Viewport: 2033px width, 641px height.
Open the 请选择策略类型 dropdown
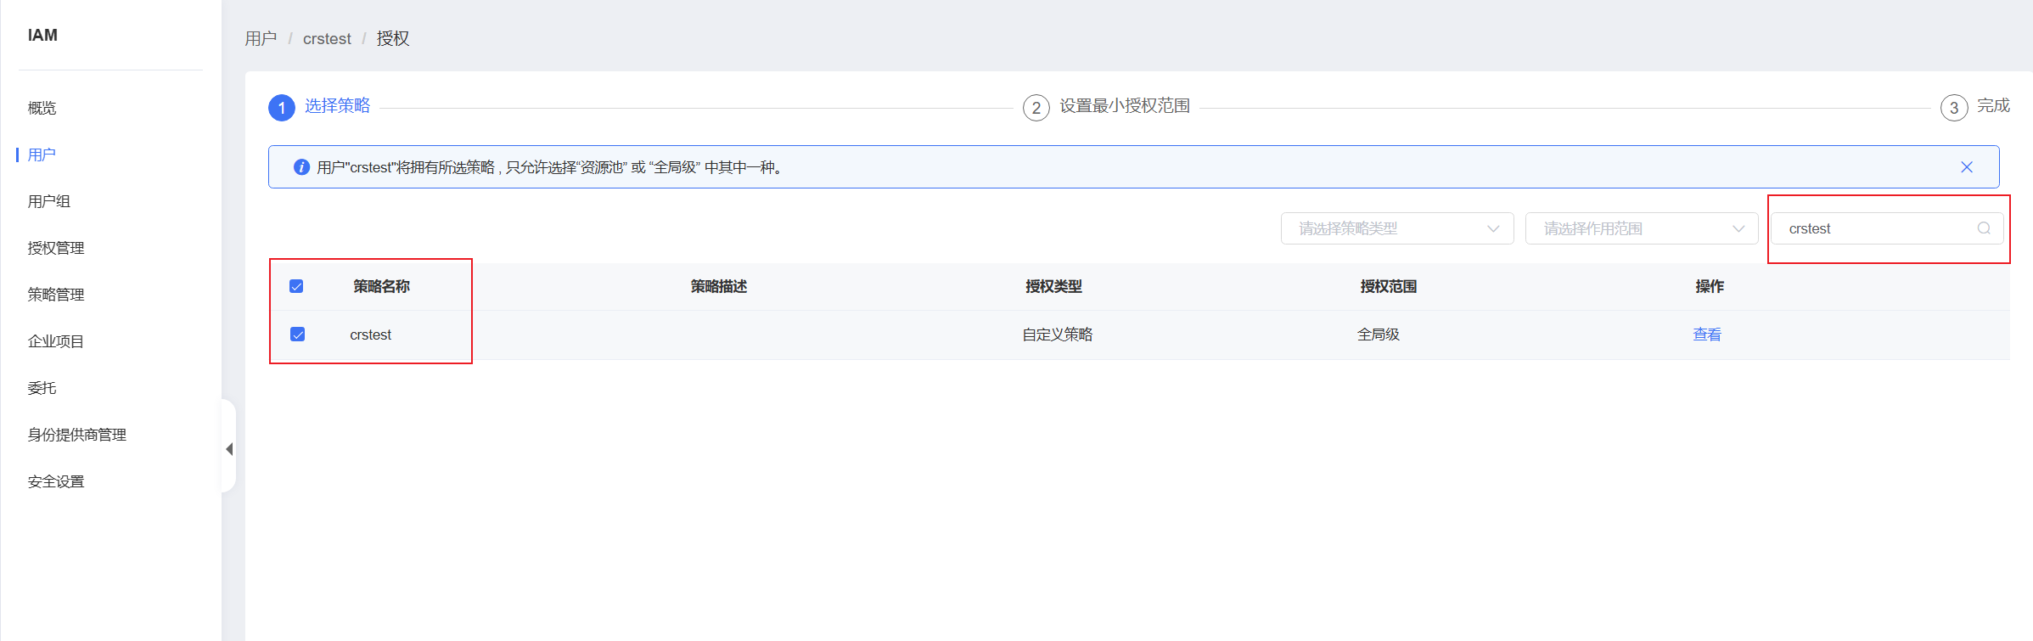[1396, 228]
